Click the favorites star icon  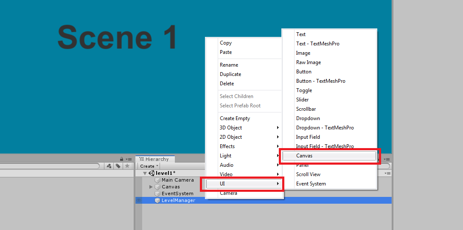point(127,166)
